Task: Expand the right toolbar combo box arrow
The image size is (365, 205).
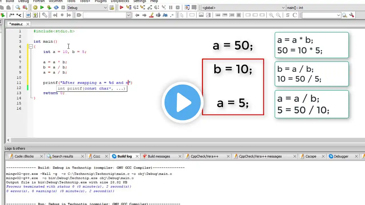Action: tap(338, 15)
